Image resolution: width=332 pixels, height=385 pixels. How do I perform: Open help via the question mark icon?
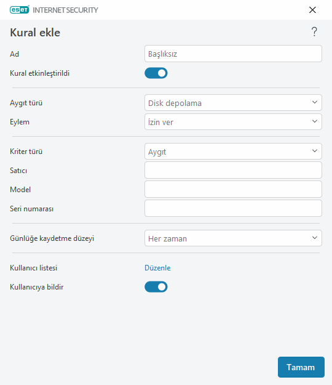pos(314,32)
